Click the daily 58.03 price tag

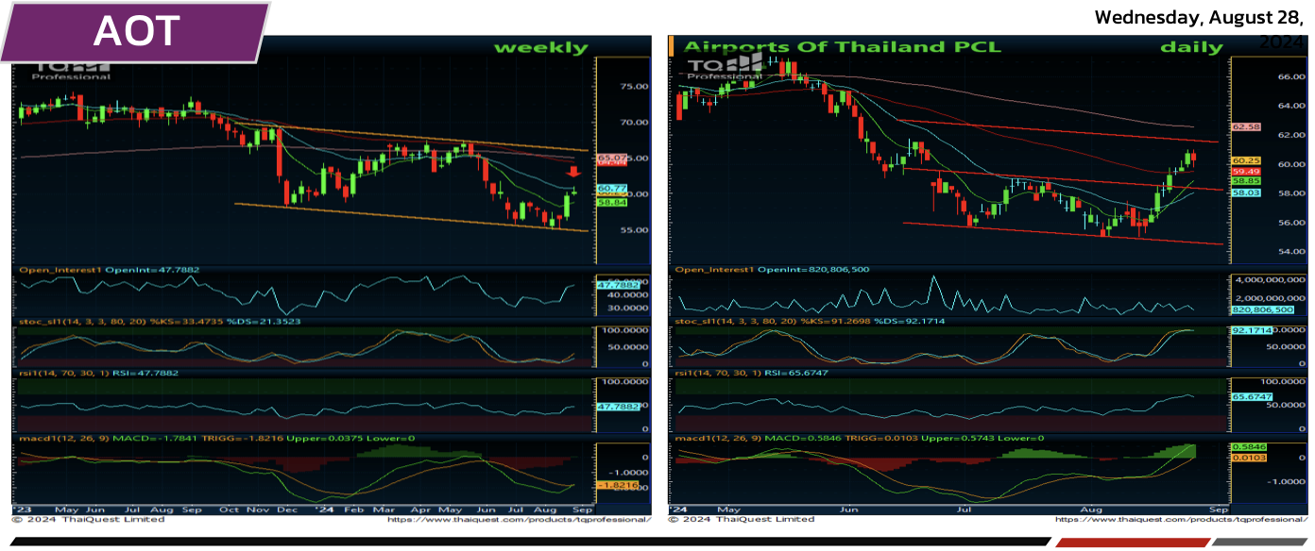(x=1247, y=192)
